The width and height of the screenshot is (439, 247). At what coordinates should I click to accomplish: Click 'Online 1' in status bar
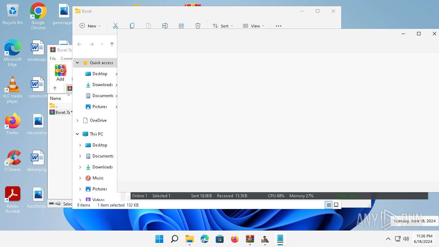coord(140,196)
